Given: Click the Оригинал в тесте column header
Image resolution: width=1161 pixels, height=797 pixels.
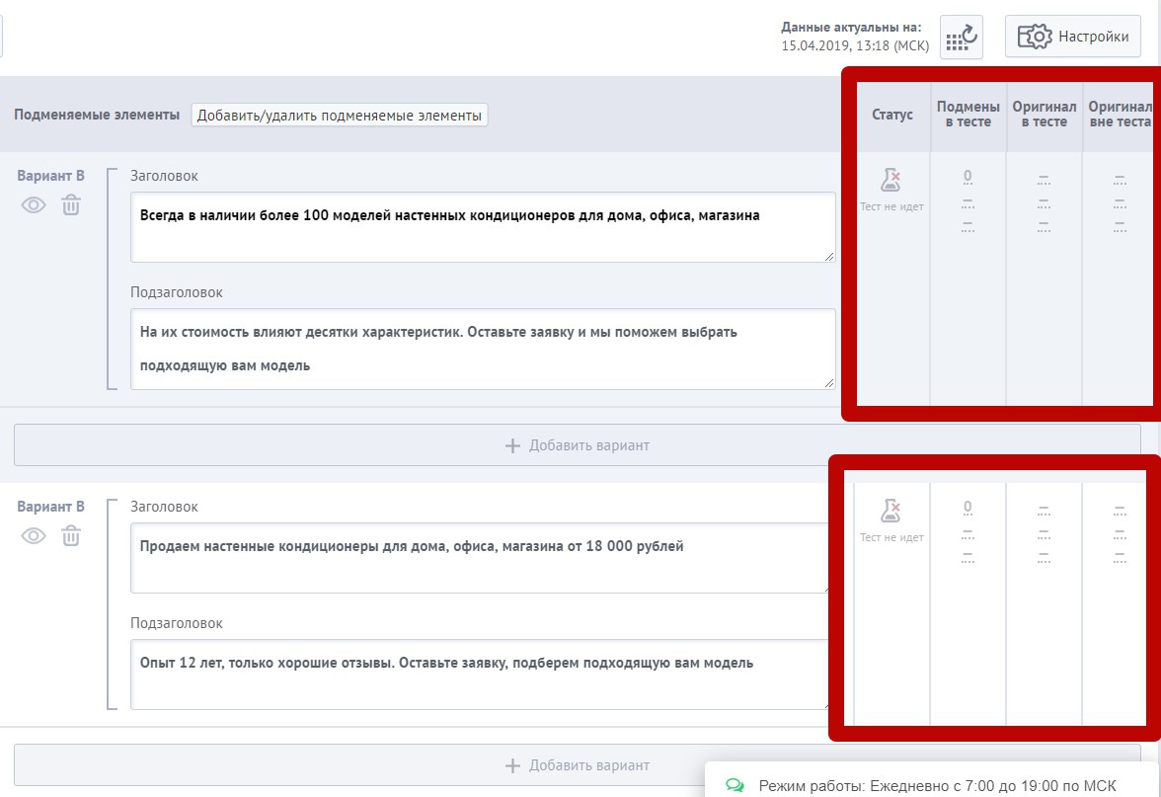Looking at the screenshot, I should pos(1045,115).
